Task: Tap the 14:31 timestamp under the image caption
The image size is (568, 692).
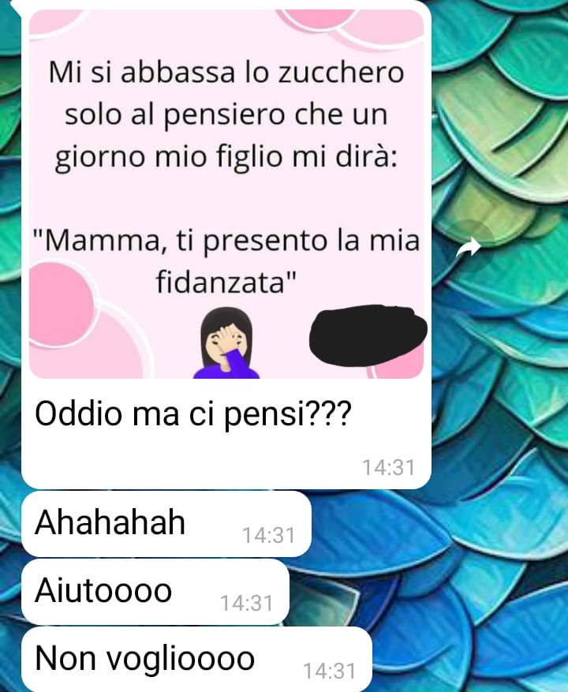Action: pos(388,468)
